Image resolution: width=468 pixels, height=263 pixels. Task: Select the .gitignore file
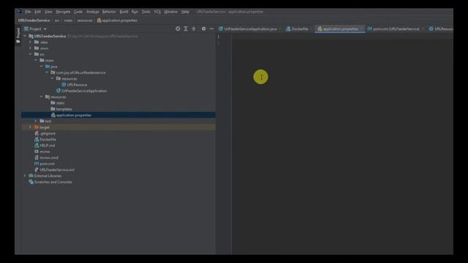point(45,133)
